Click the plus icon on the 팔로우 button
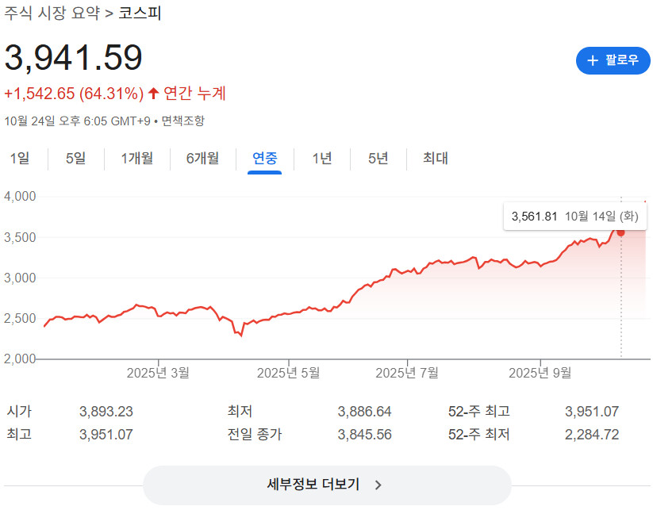The height and width of the screenshot is (510, 653). (592, 60)
